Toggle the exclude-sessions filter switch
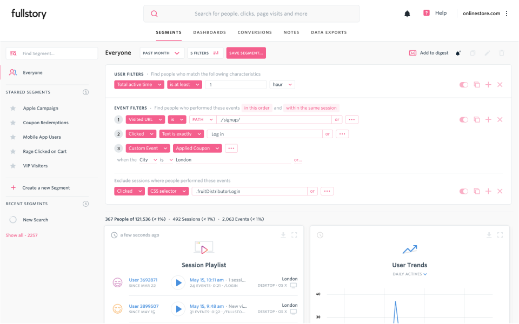The image size is (519, 324). tap(464, 191)
